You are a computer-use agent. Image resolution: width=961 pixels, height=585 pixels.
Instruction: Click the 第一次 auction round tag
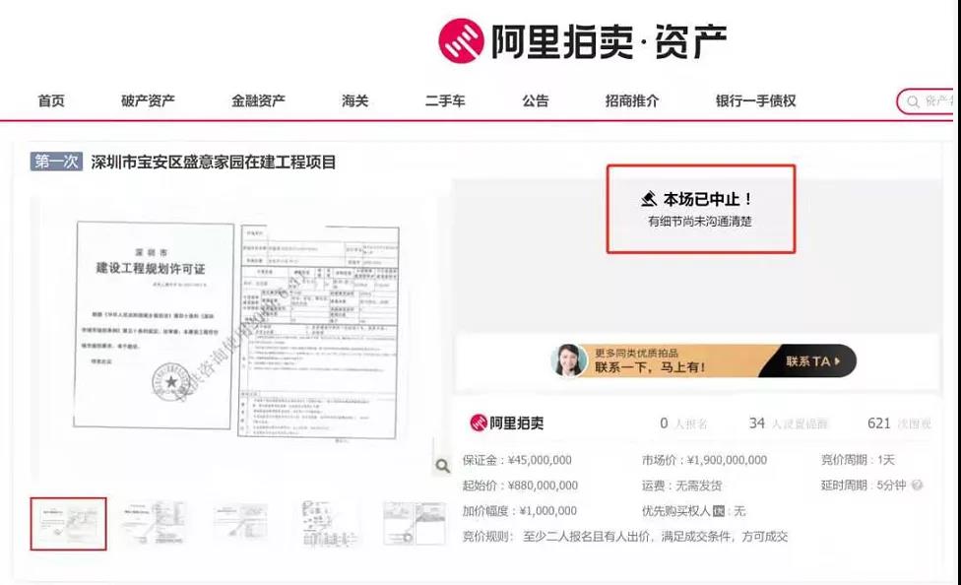click(x=56, y=162)
